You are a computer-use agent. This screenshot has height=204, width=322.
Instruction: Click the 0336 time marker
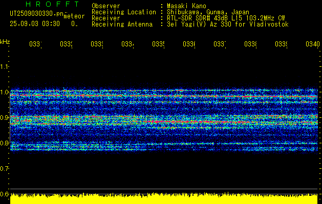pyautogui.click(x=189, y=44)
